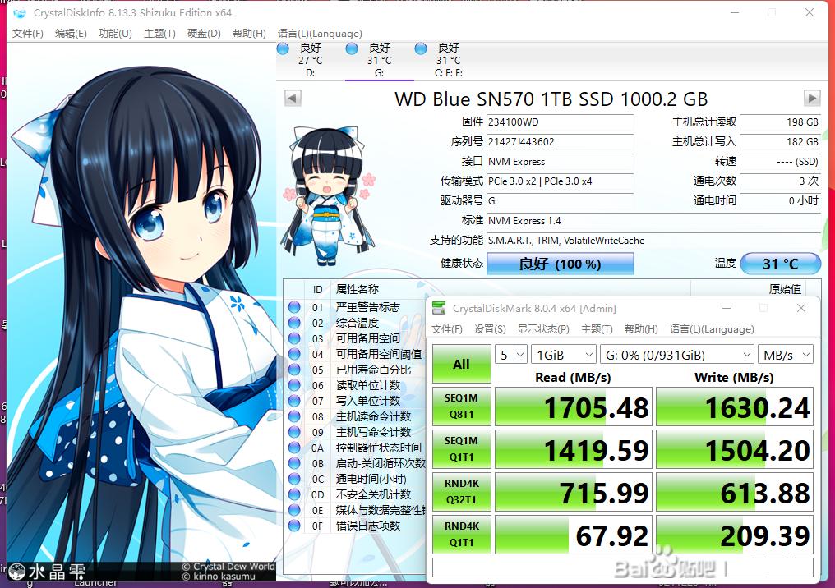
Task: Click the empty comment field in CrystalDiskMark
Action: [x=622, y=567]
